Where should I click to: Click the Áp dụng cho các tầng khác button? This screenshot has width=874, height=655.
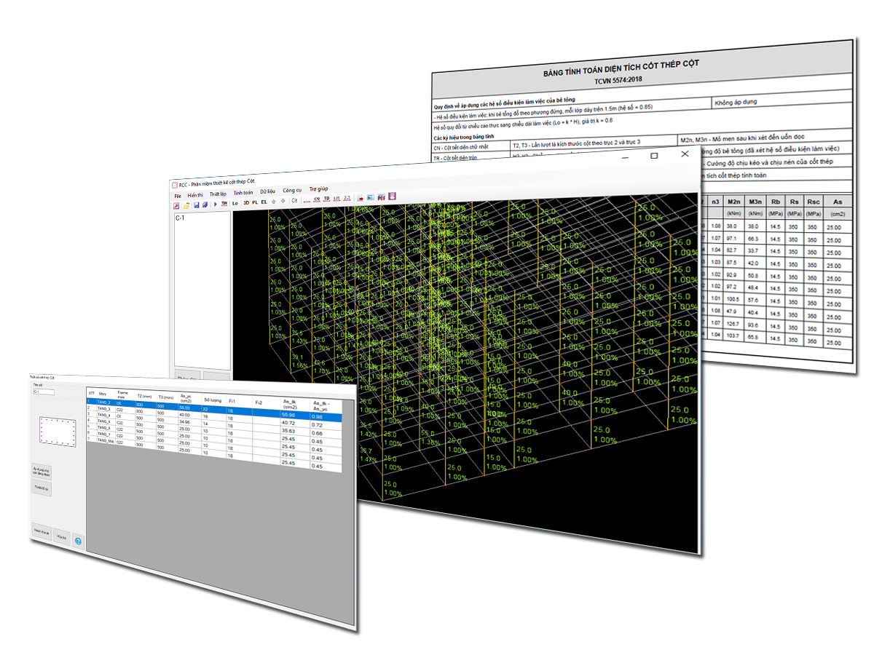coord(41,470)
